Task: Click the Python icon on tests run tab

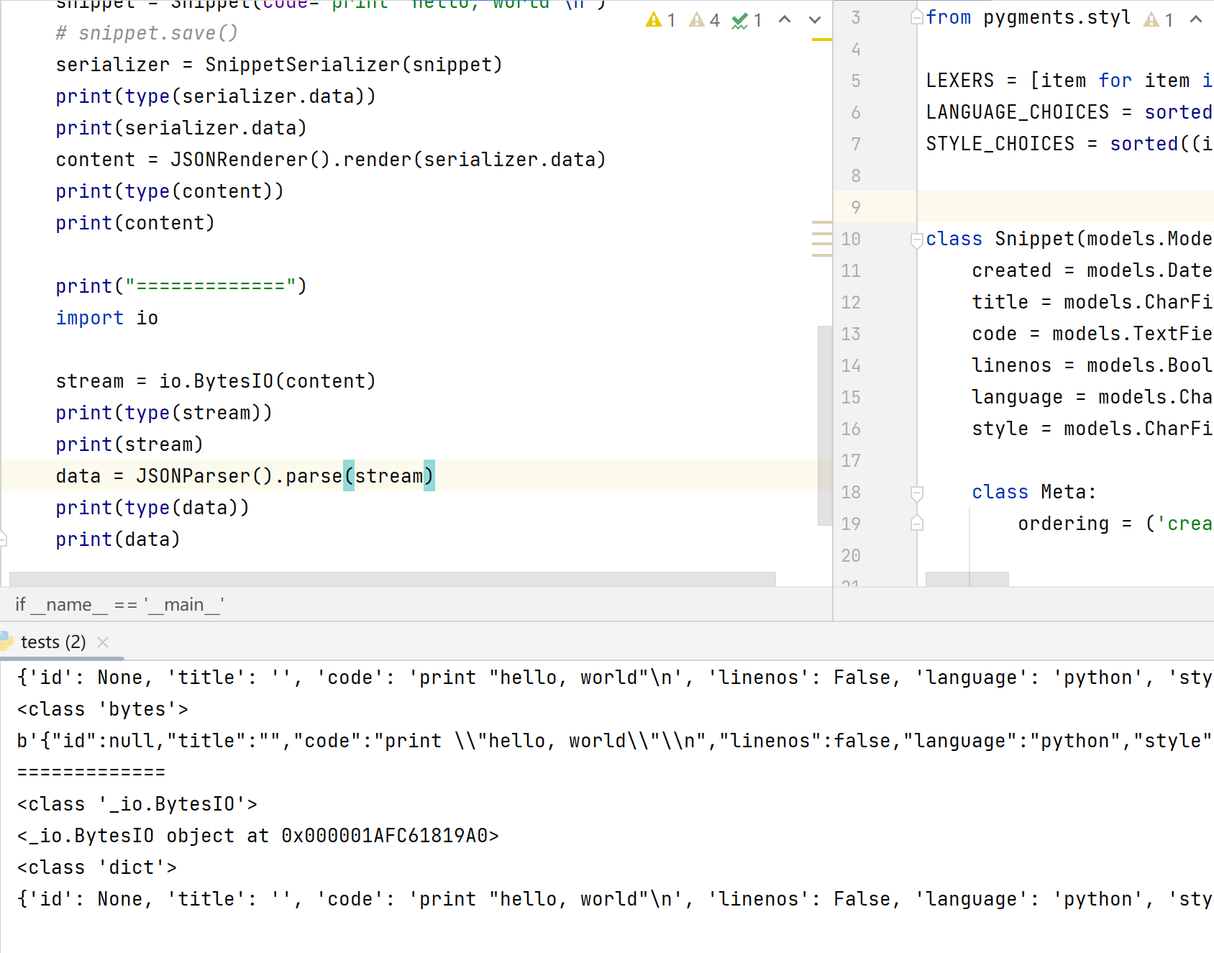Action: [x=6, y=642]
